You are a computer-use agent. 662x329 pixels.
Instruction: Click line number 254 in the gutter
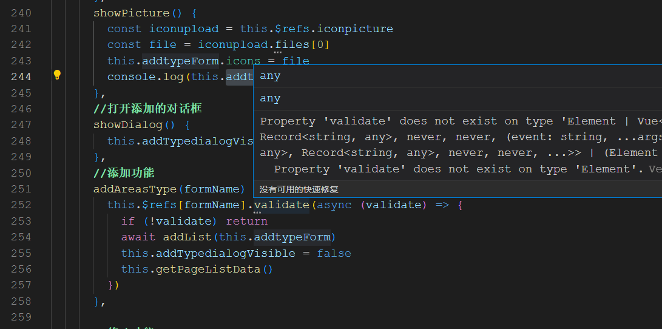(21, 237)
